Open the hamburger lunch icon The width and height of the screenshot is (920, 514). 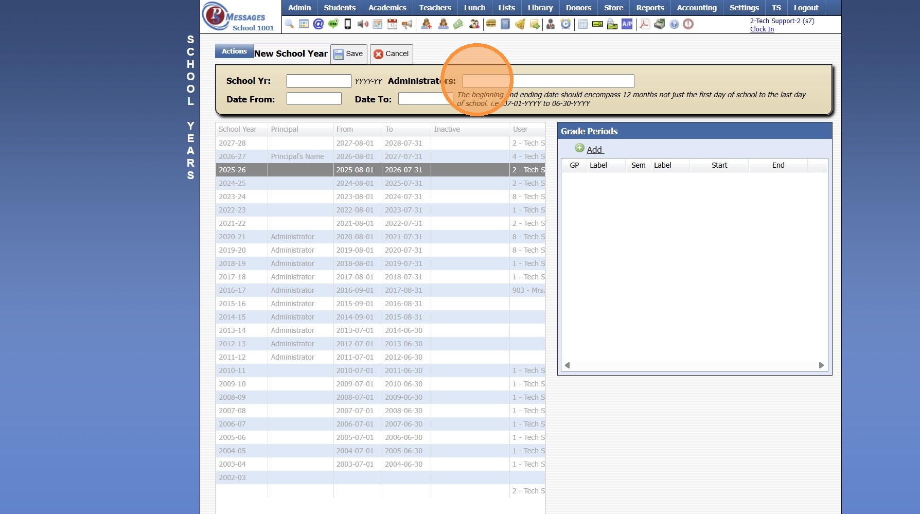click(x=491, y=24)
